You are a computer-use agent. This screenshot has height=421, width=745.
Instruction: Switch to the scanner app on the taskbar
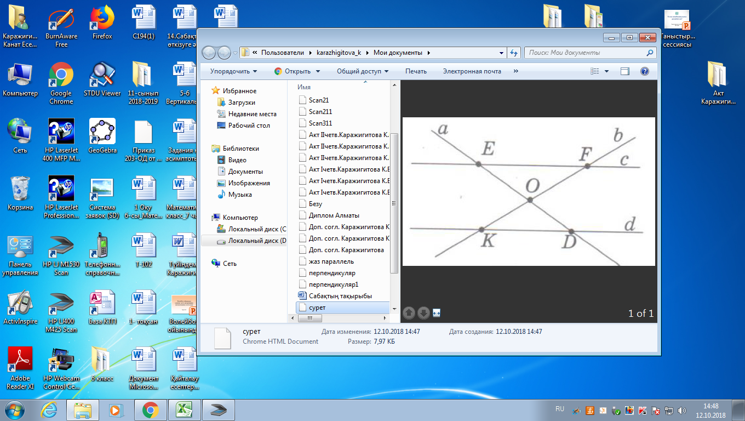point(218,409)
